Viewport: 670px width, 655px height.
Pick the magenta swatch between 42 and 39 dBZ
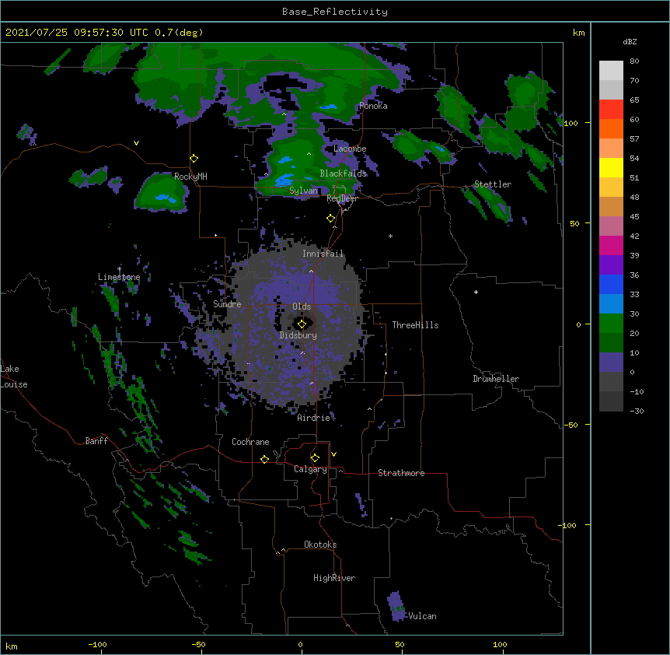pos(611,245)
